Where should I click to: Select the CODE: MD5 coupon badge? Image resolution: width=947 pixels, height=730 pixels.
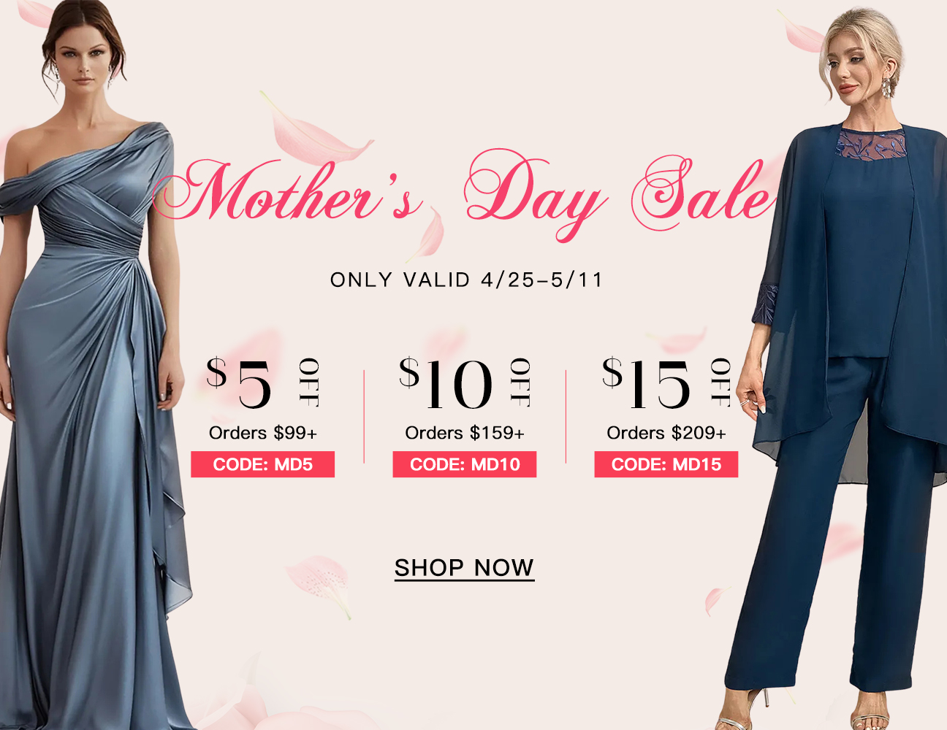pos(262,464)
